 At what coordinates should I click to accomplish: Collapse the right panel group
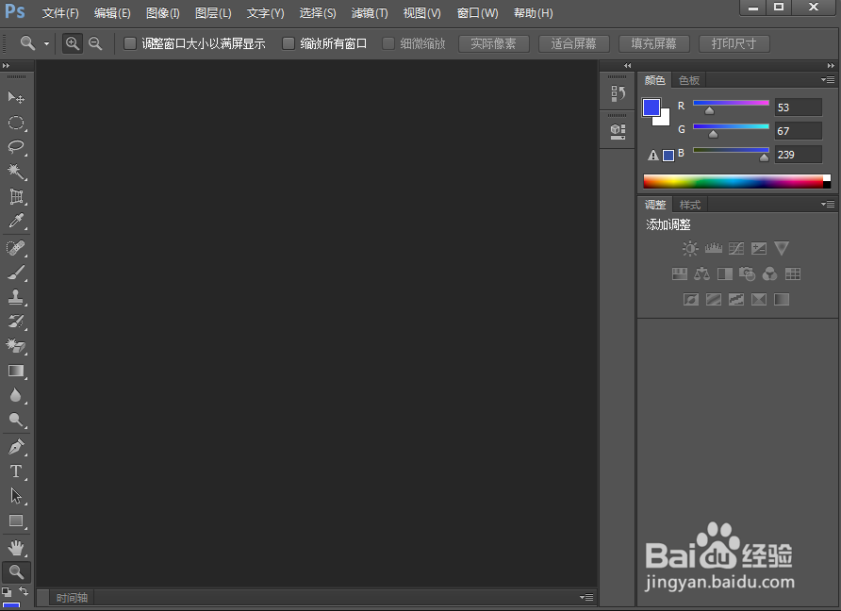point(627,66)
